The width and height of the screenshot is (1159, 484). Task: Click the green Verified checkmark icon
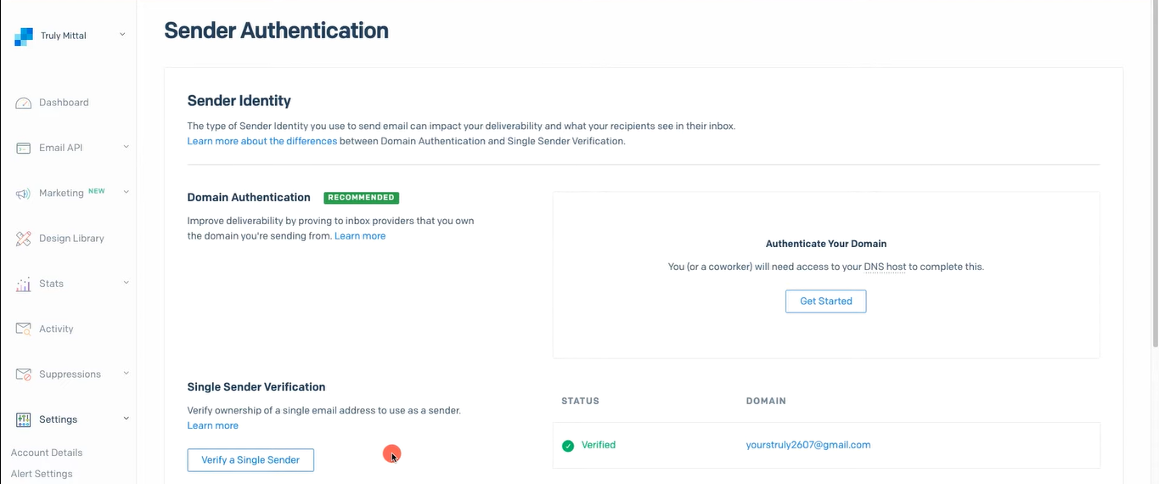(568, 446)
